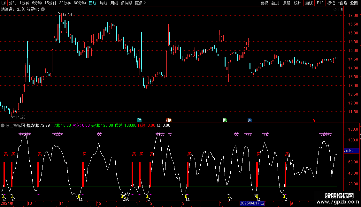Switch to the 15分钟 period
This screenshot has width=361, height=207.
tap(50, 3)
